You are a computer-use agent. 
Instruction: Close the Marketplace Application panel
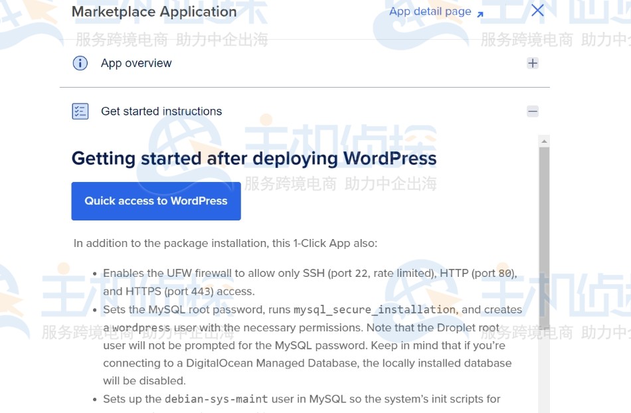point(537,10)
